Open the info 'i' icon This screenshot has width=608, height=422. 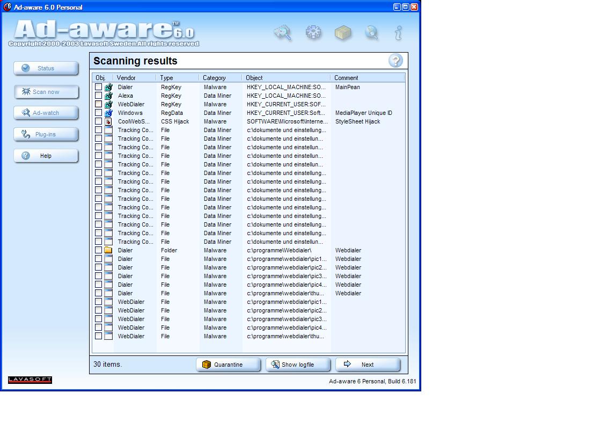(398, 33)
